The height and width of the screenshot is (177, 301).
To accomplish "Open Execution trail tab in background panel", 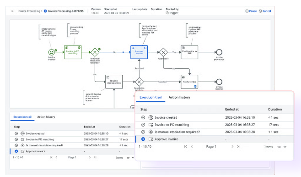I will coord(22,117).
